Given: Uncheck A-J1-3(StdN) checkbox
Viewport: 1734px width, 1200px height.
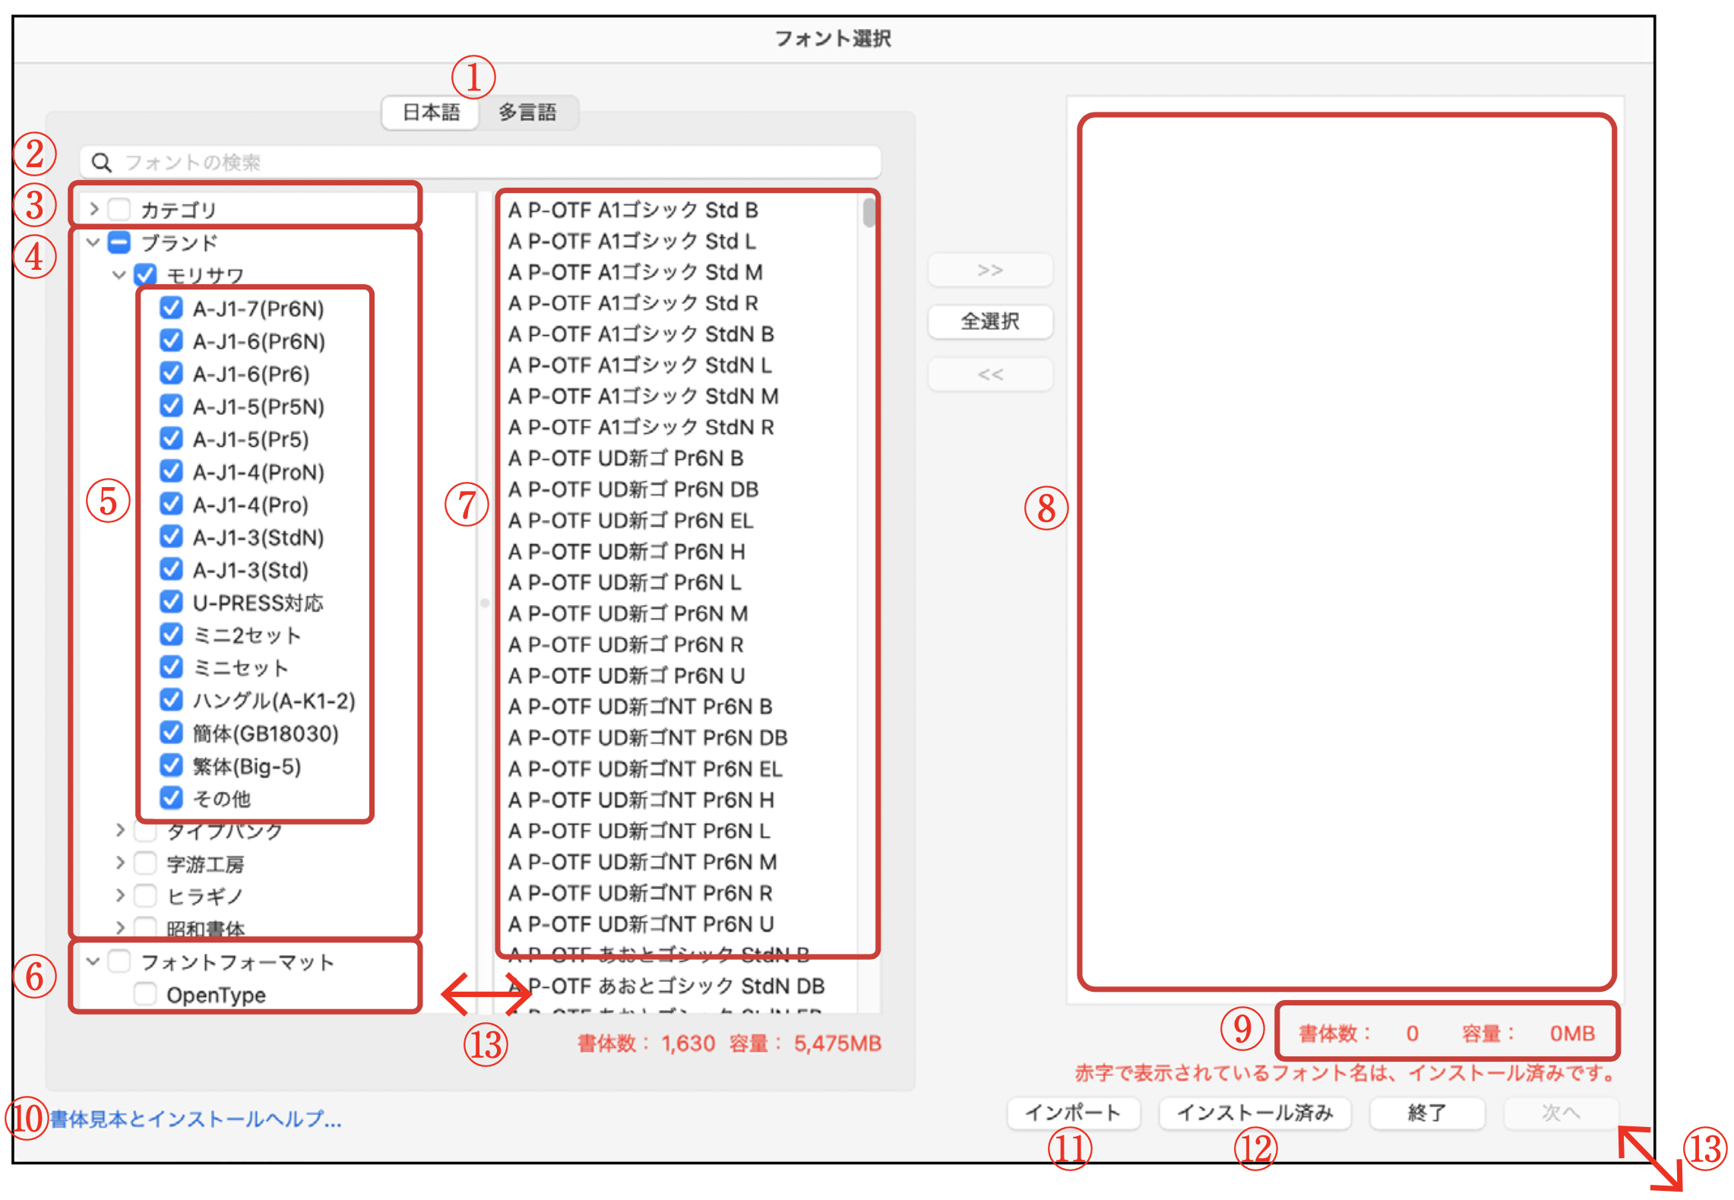Looking at the screenshot, I should pyautogui.click(x=171, y=537).
